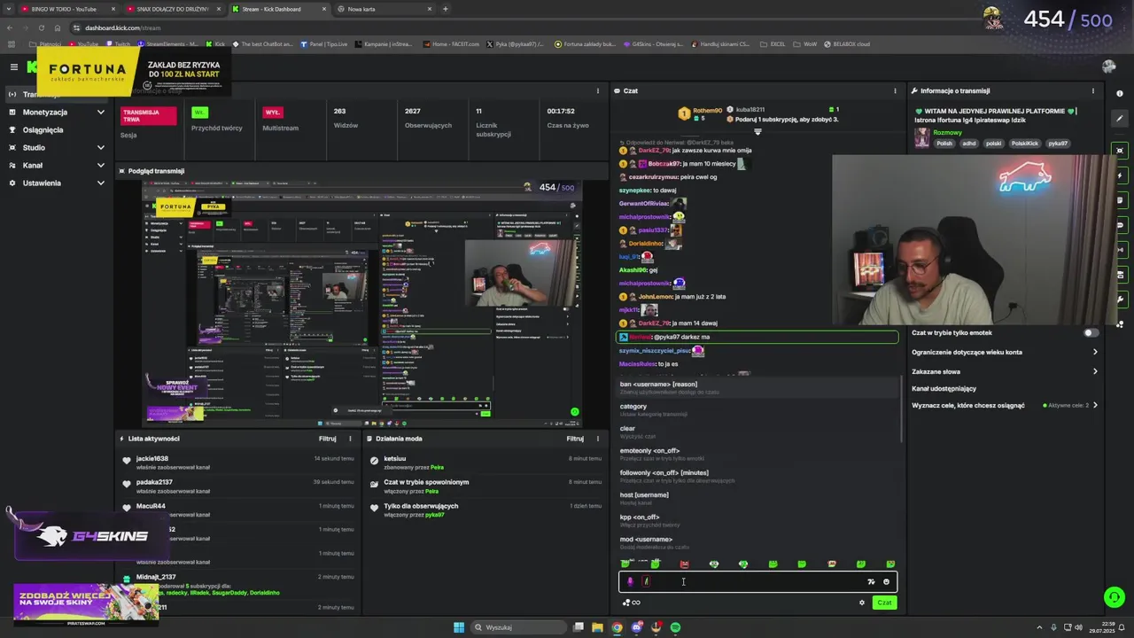Open Discord from the Windows taskbar

(x=636, y=627)
